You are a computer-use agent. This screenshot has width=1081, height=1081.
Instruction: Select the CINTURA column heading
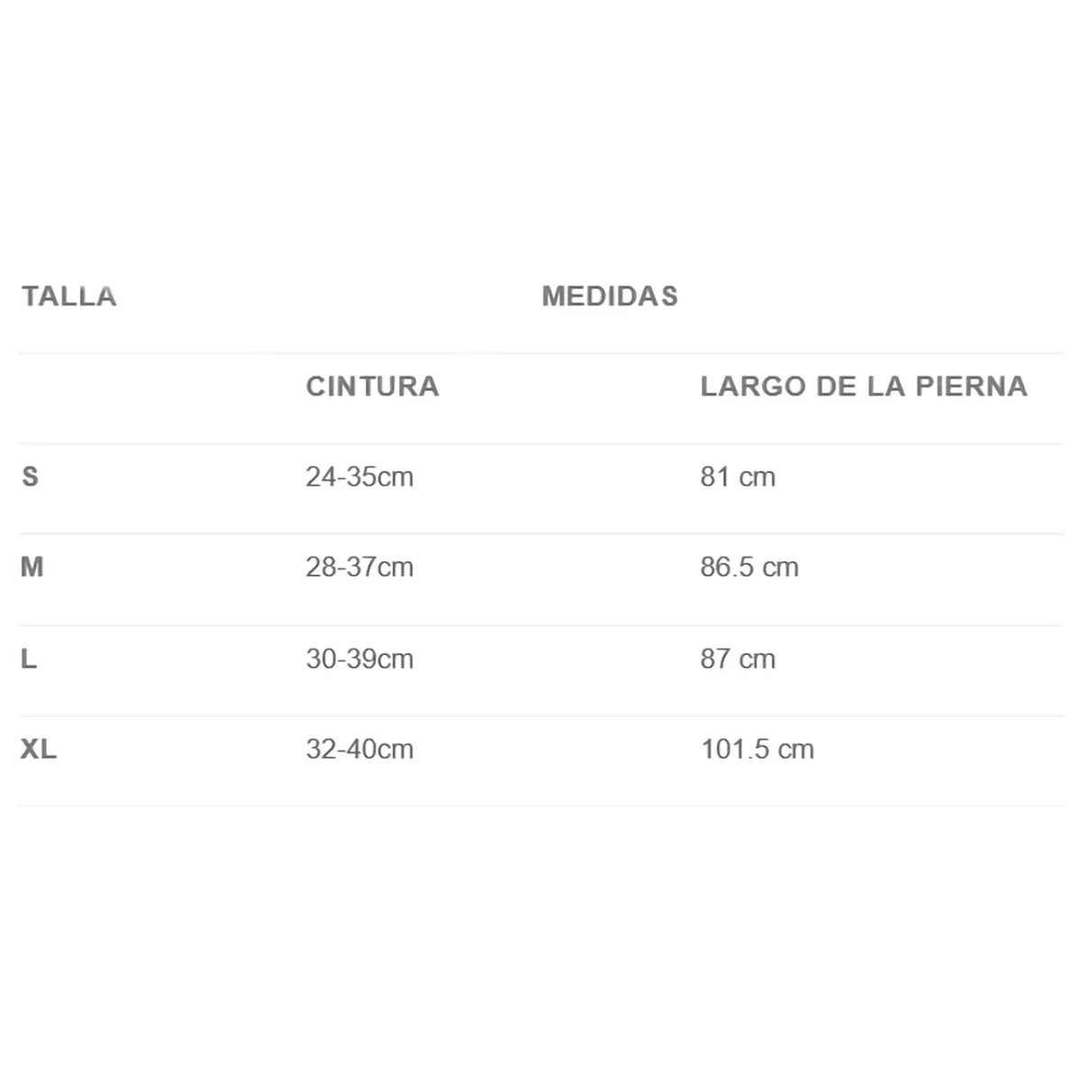372,386
